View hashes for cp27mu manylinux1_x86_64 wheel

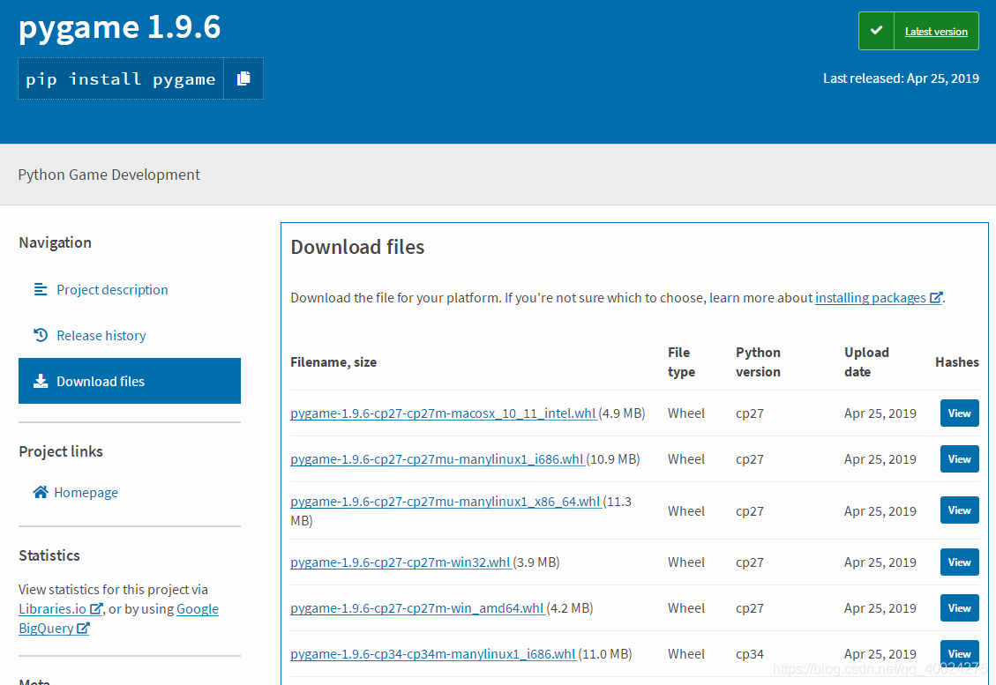pyautogui.click(x=959, y=510)
